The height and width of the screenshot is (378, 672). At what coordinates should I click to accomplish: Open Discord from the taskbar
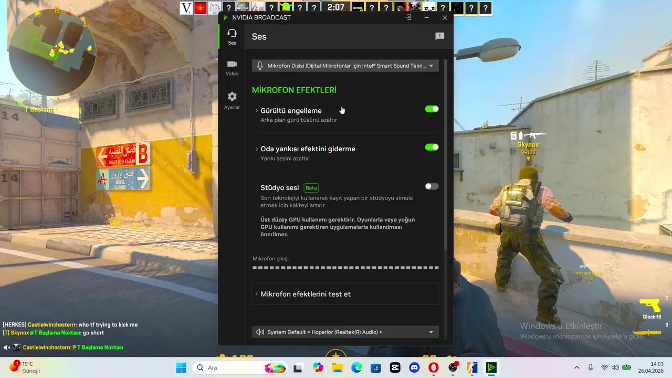tap(414, 367)
